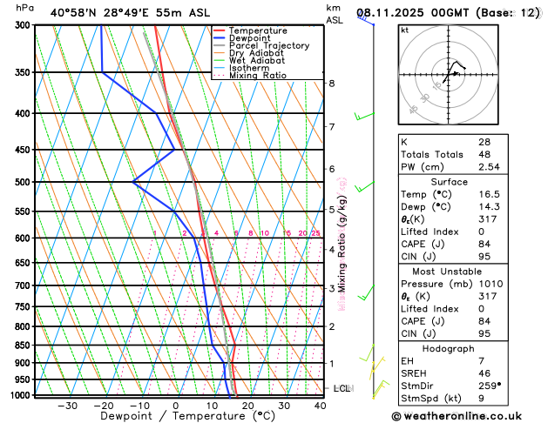Image resolution: width=548 pixels, height=423 pixels.
Task: Click the 300 hPa pressure level label
Action: pyautogui.click(x=24, y=25)
